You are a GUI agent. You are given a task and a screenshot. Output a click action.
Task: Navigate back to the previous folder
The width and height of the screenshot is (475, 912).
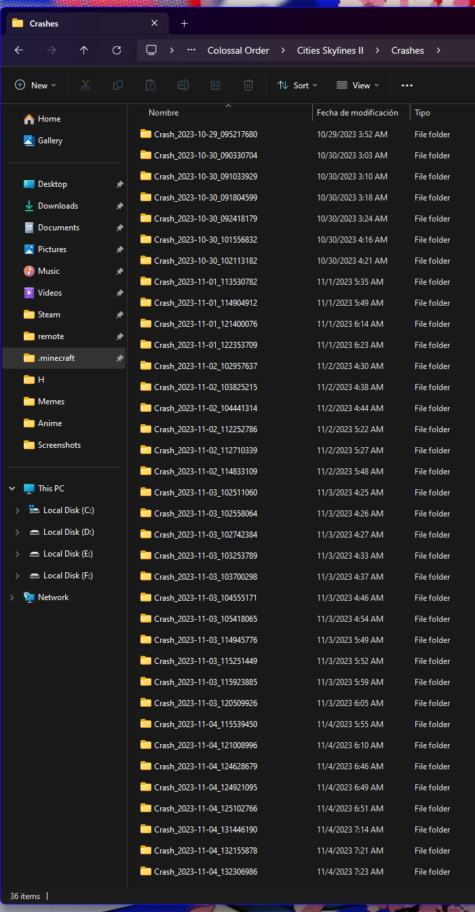tap(19, 50)
